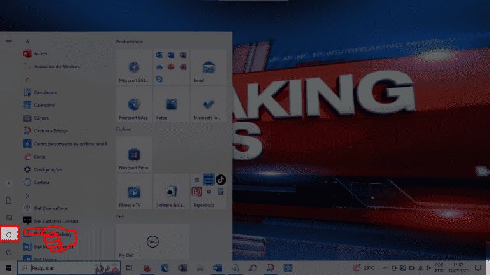Open the Fotos tile

point(171,105)
